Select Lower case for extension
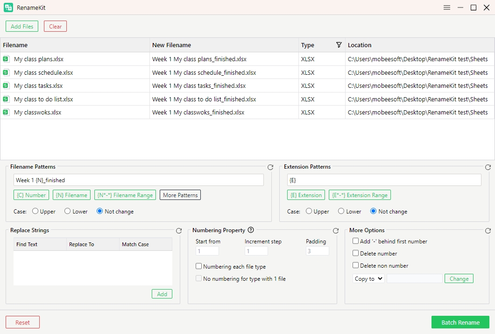 pyautogui.click(x=341, y=211)
